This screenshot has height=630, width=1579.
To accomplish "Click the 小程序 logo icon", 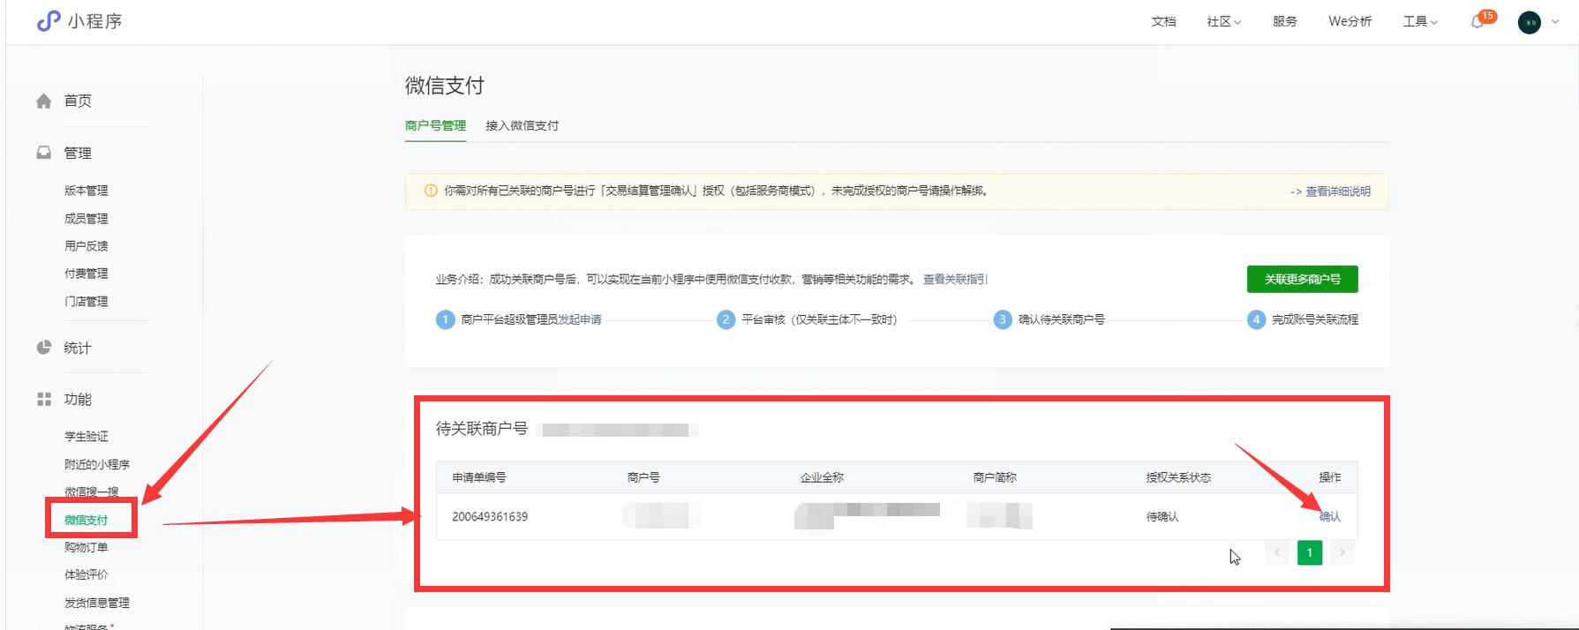I will click(49, 21).
